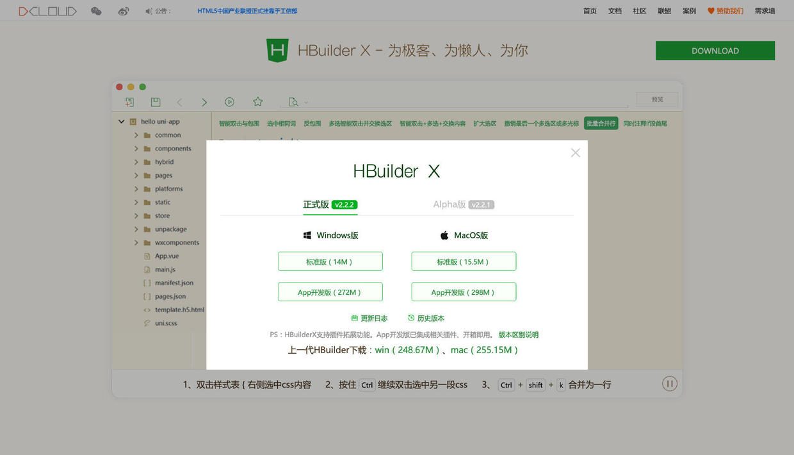Select the 批量合并行 feature tab
The height and width of the screenshot is (455, 794).
coord(601,123)
